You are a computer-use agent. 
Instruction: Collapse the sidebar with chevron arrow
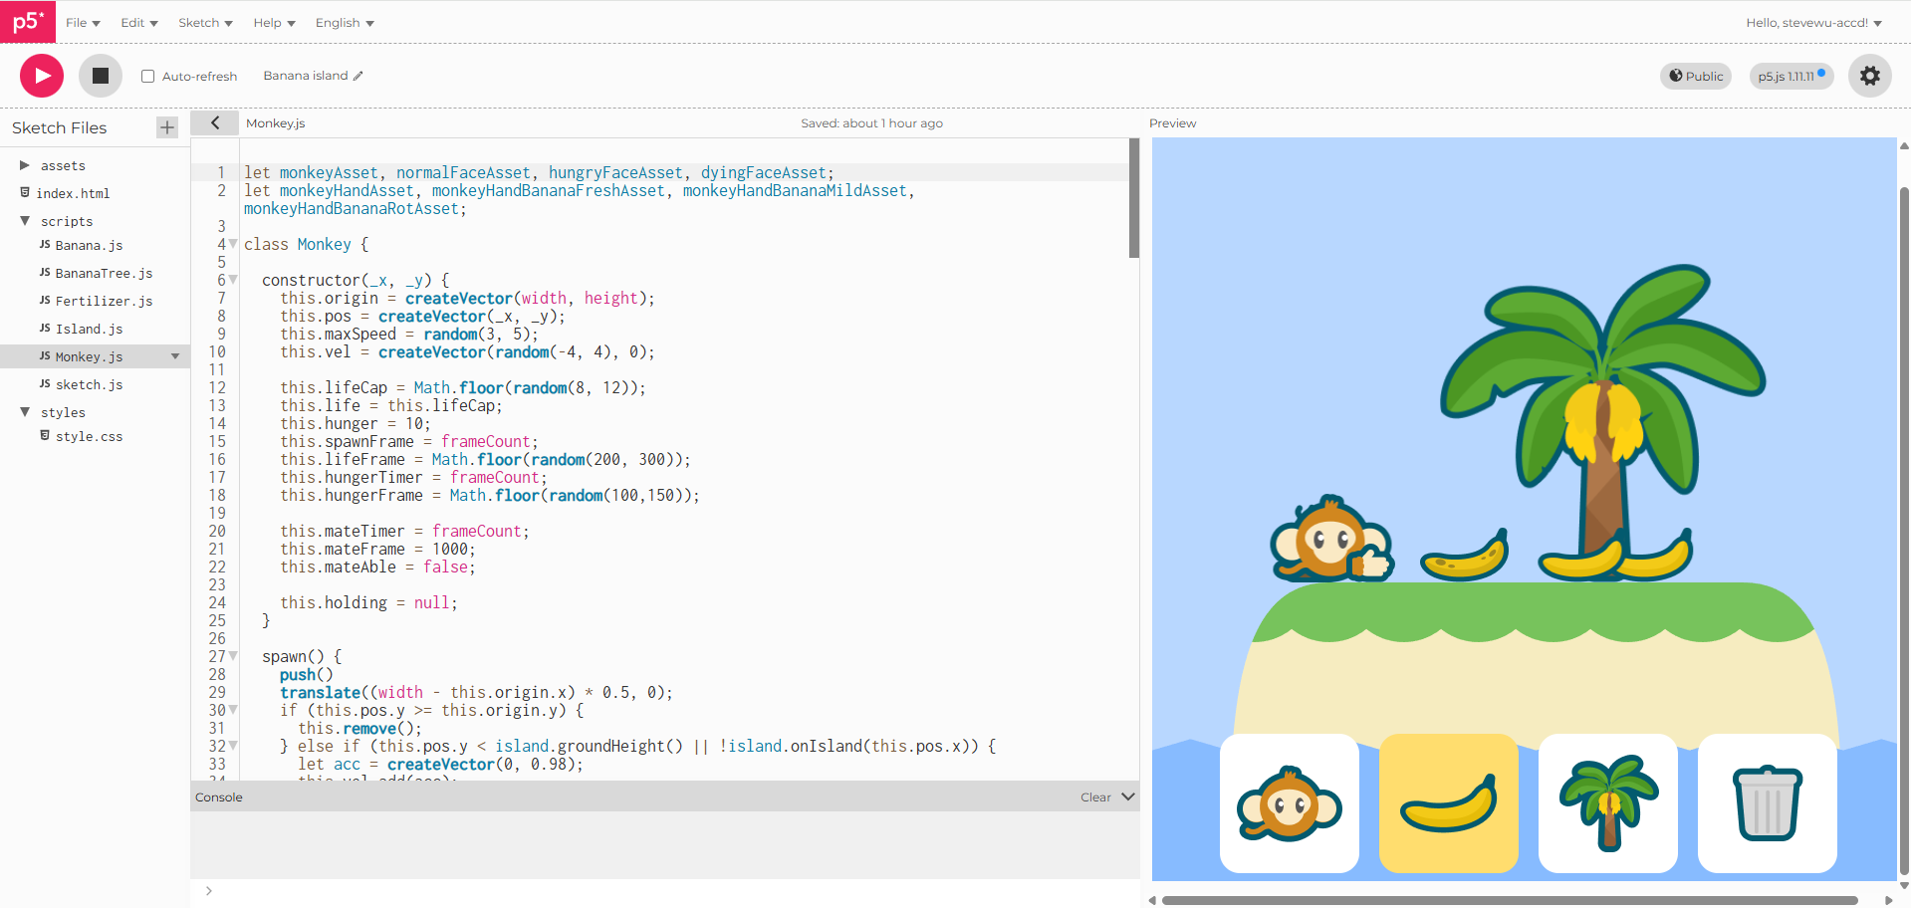[x=214, y=123]
